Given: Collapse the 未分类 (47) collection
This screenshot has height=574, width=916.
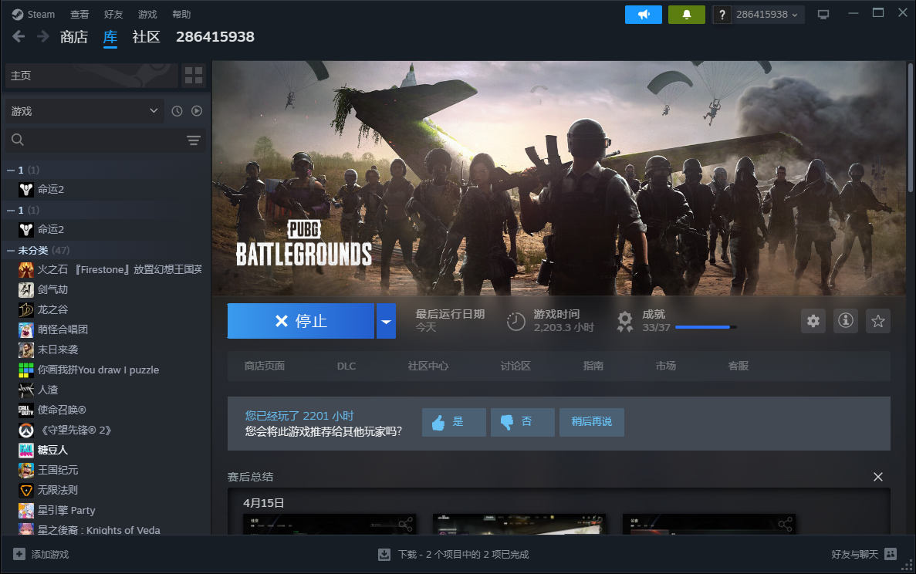Looking at the screenshot, I should (36, 250).
